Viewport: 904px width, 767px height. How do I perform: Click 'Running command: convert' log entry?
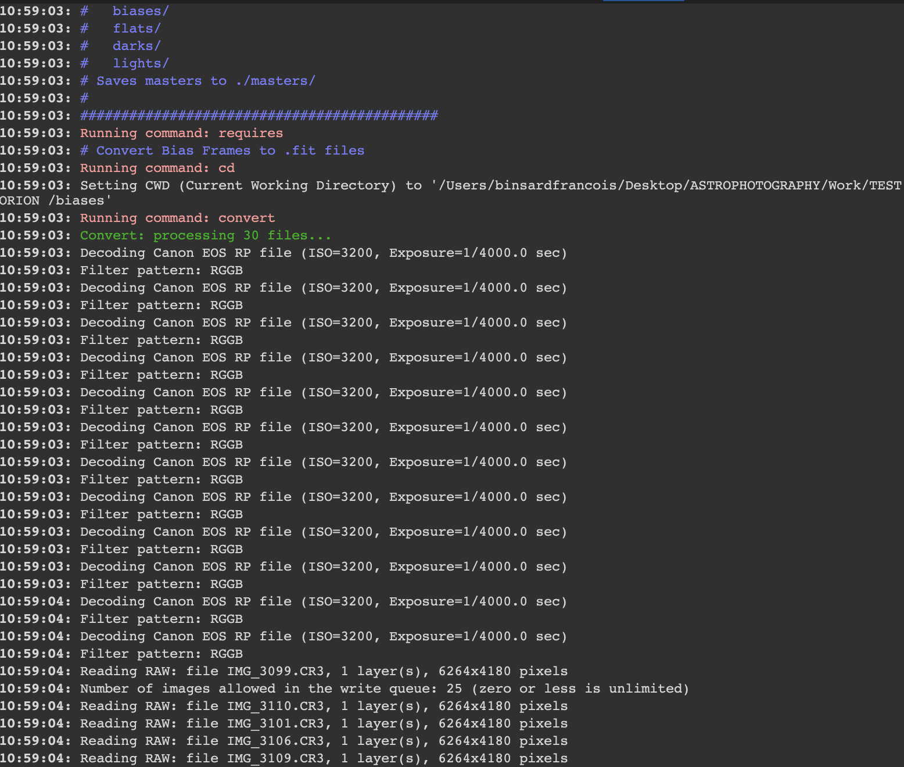coord(177,218)
